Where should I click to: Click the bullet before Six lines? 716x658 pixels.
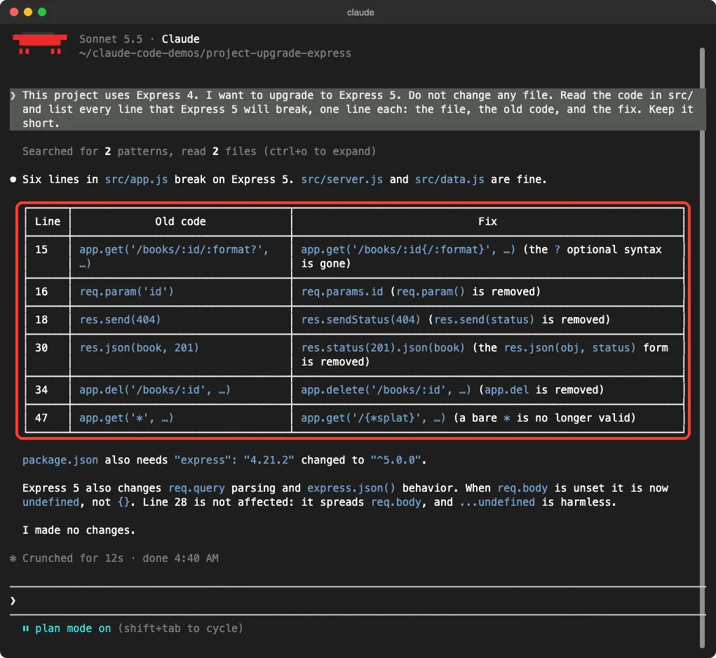coord(13,180)
